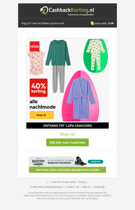Viewport: 135px width, 210px height.
Task: Click the Barefoot & More logo
Action: click(x=38, y=162)
